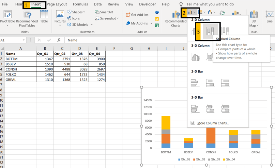Screen dimensions: 275x168
Task: Select the 2-D Stacked Bar chart type
Action: click(210, 83)
